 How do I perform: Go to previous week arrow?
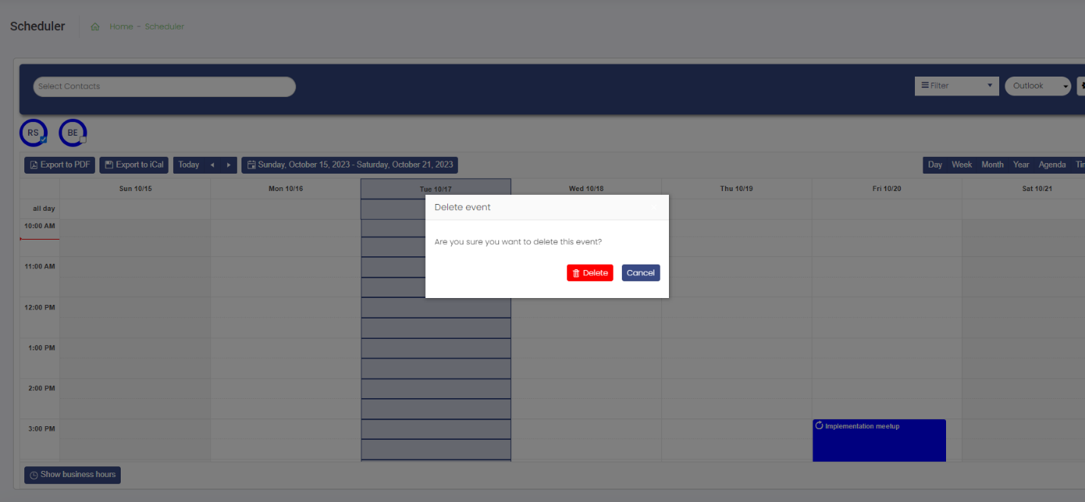click(x=213, y=165)
